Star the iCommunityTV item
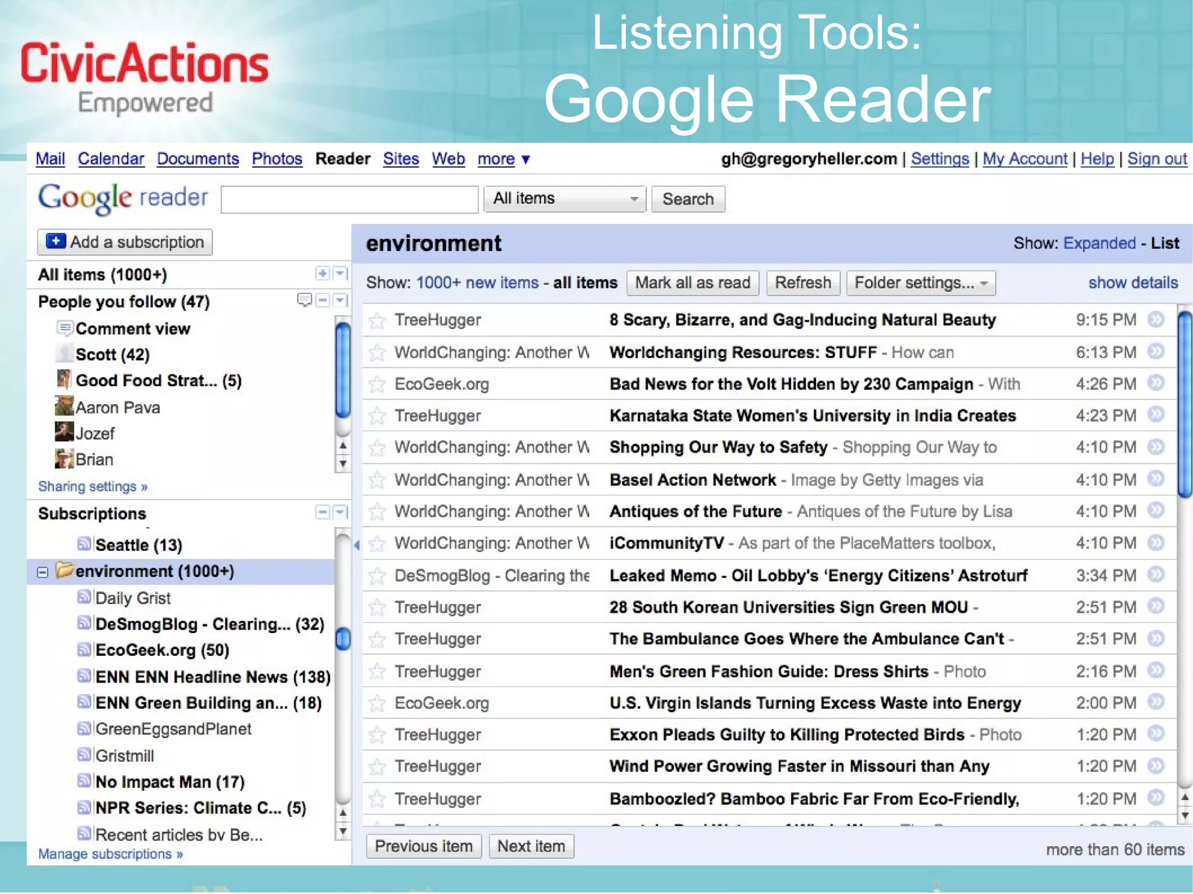Screen dimensions: 1193x894 377,543
